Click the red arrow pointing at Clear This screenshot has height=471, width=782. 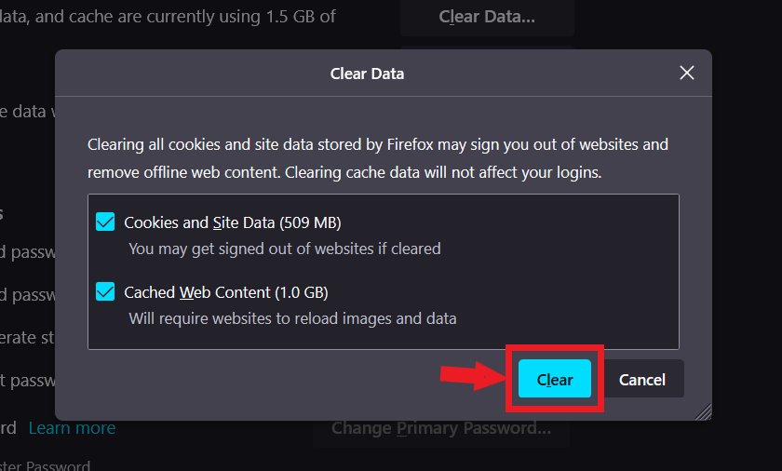click(x=470, y=377)
